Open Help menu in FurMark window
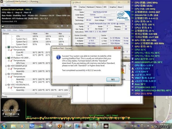The image size is (172, 129). [8, 5]
